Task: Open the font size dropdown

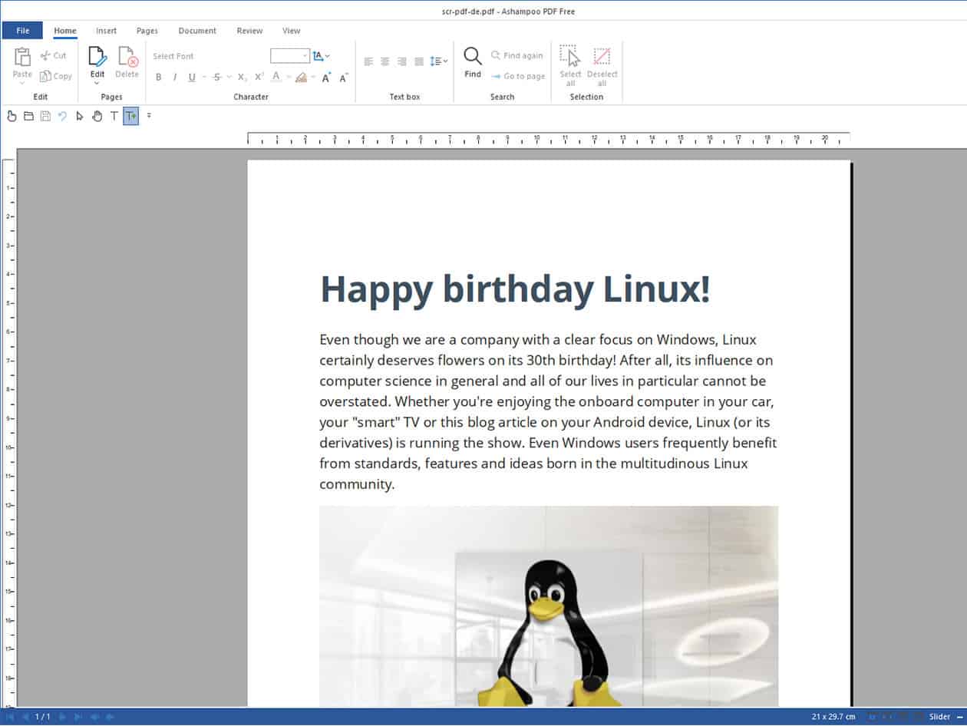Action: pos(305,56)
